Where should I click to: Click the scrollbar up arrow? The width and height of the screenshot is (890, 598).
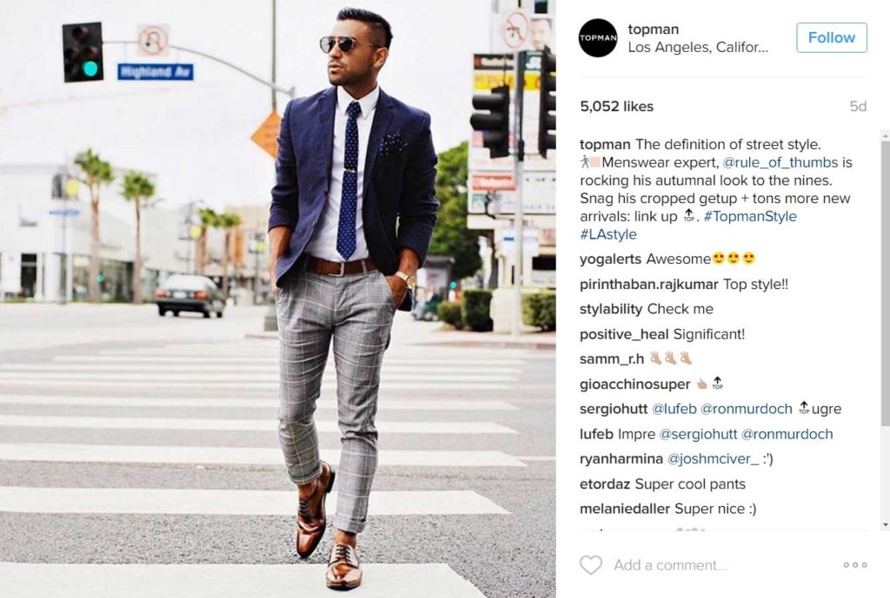point(886,135)
